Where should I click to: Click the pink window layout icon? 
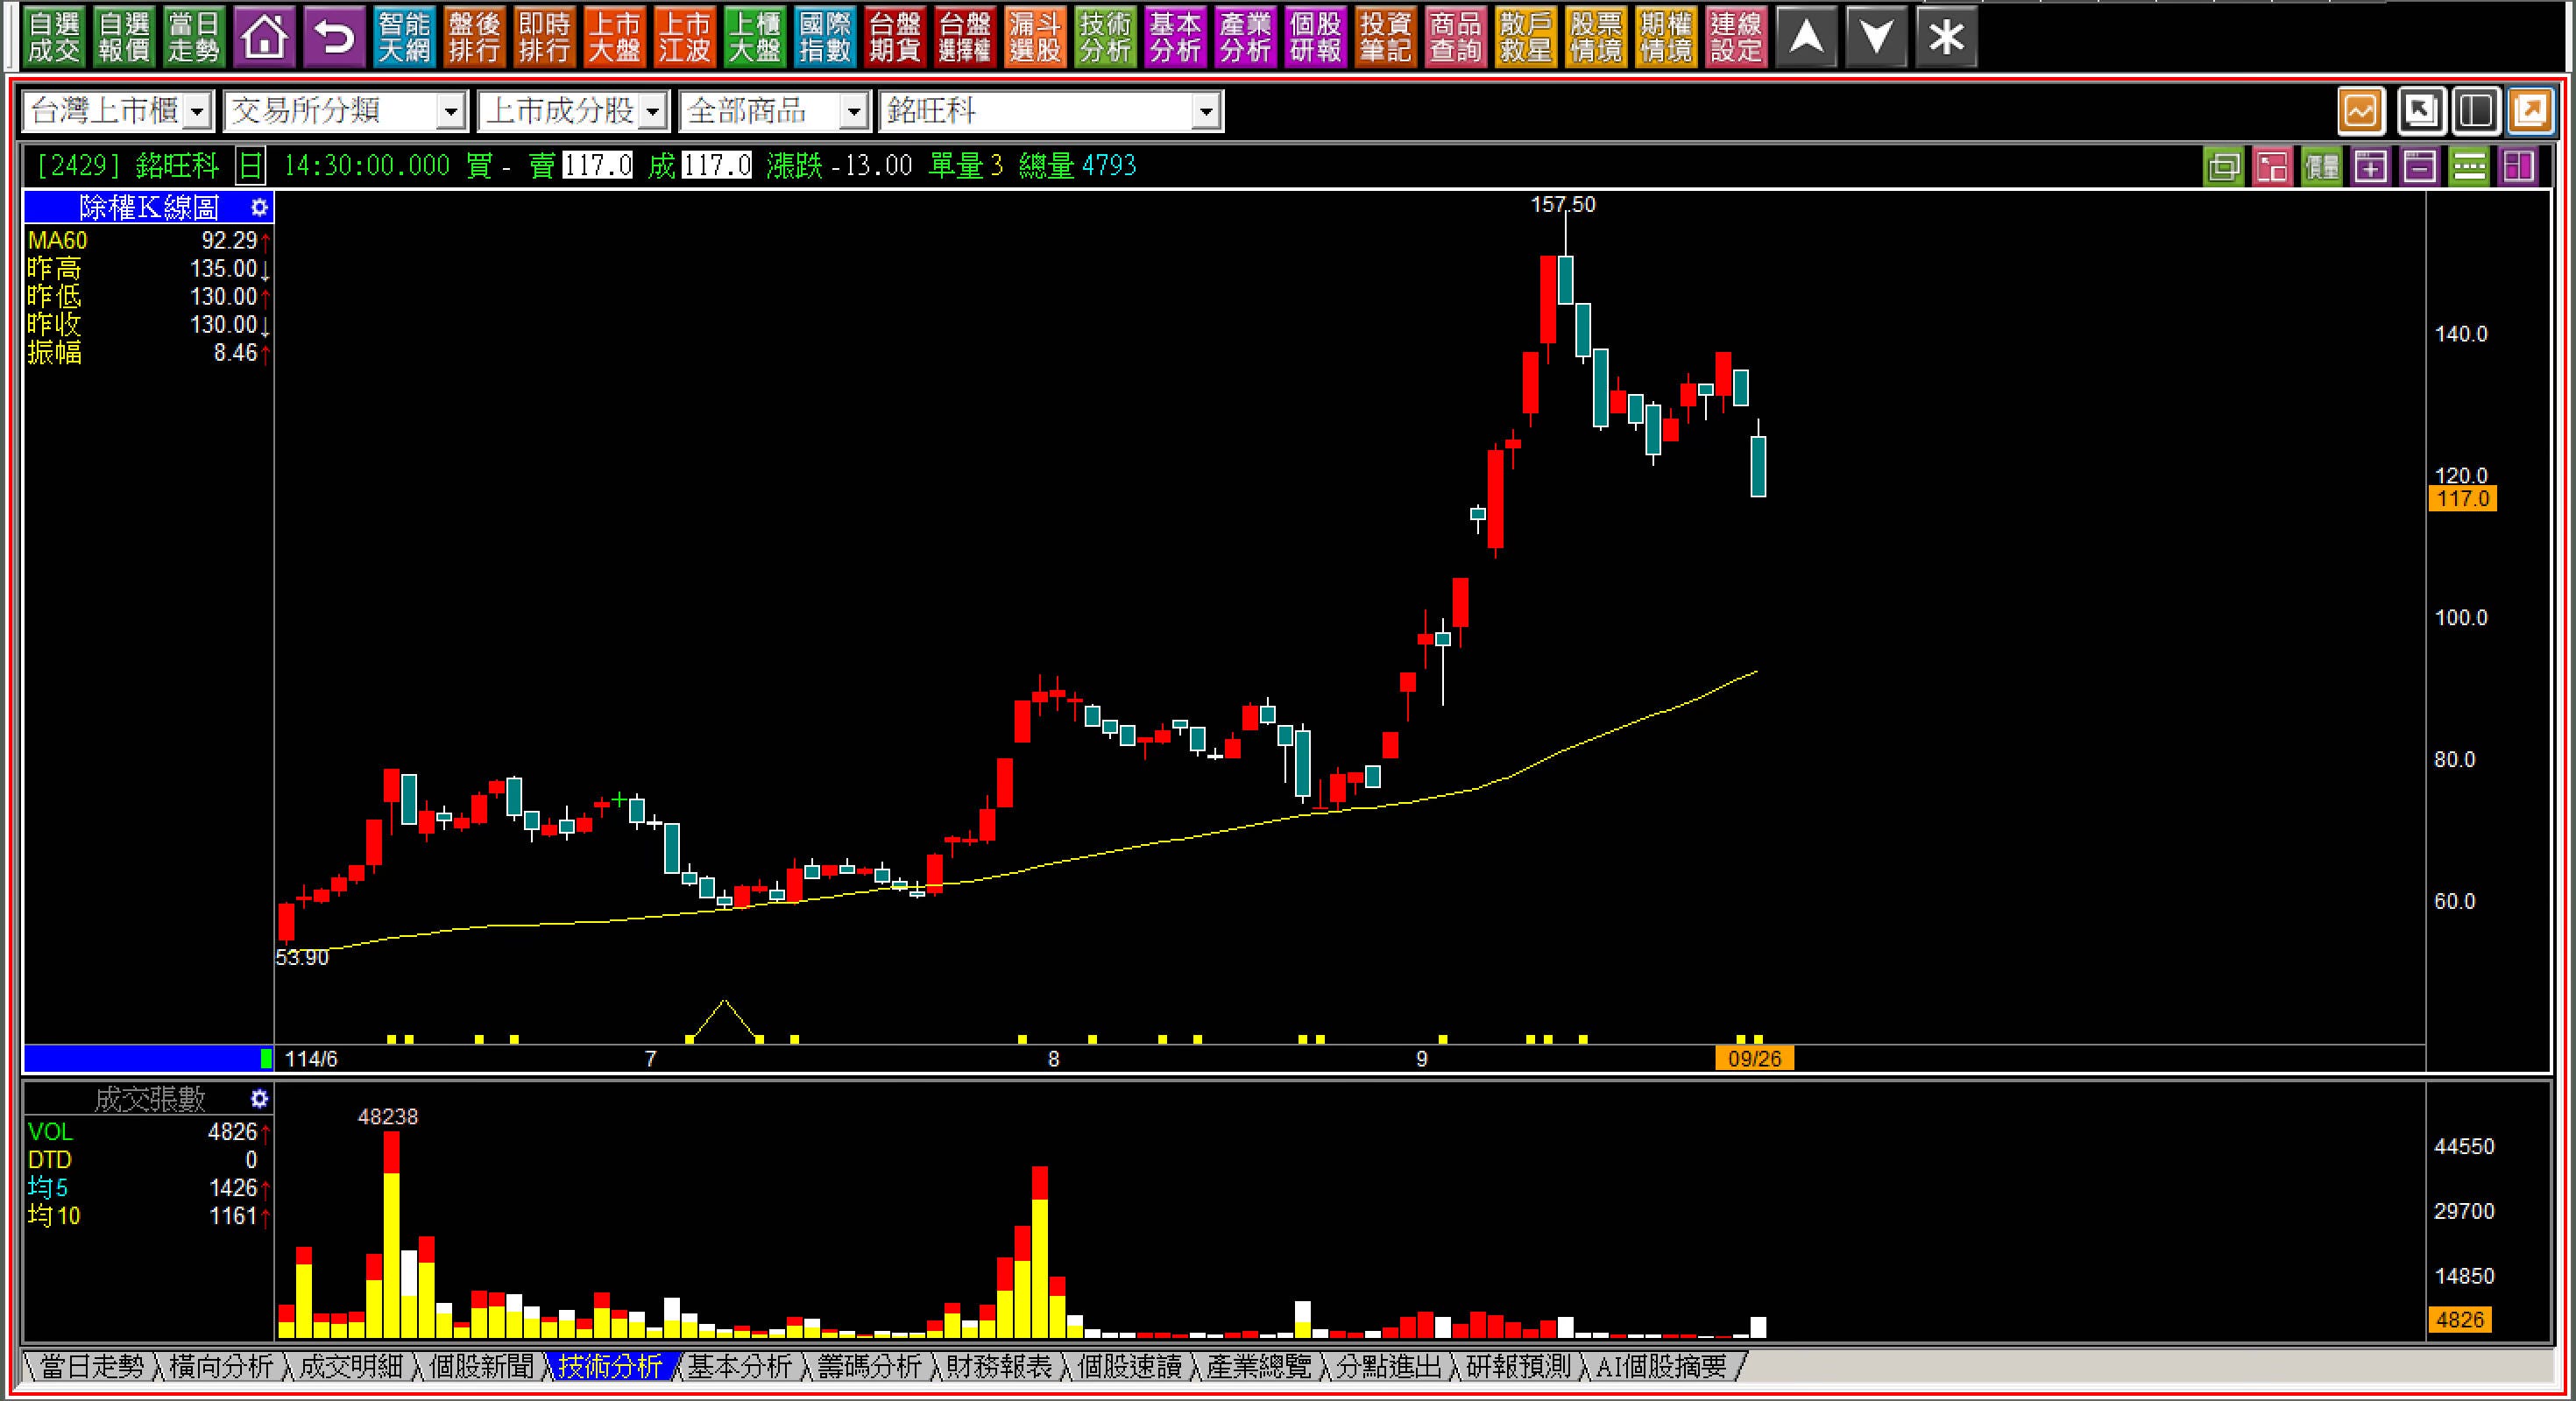pos(2273,165)
